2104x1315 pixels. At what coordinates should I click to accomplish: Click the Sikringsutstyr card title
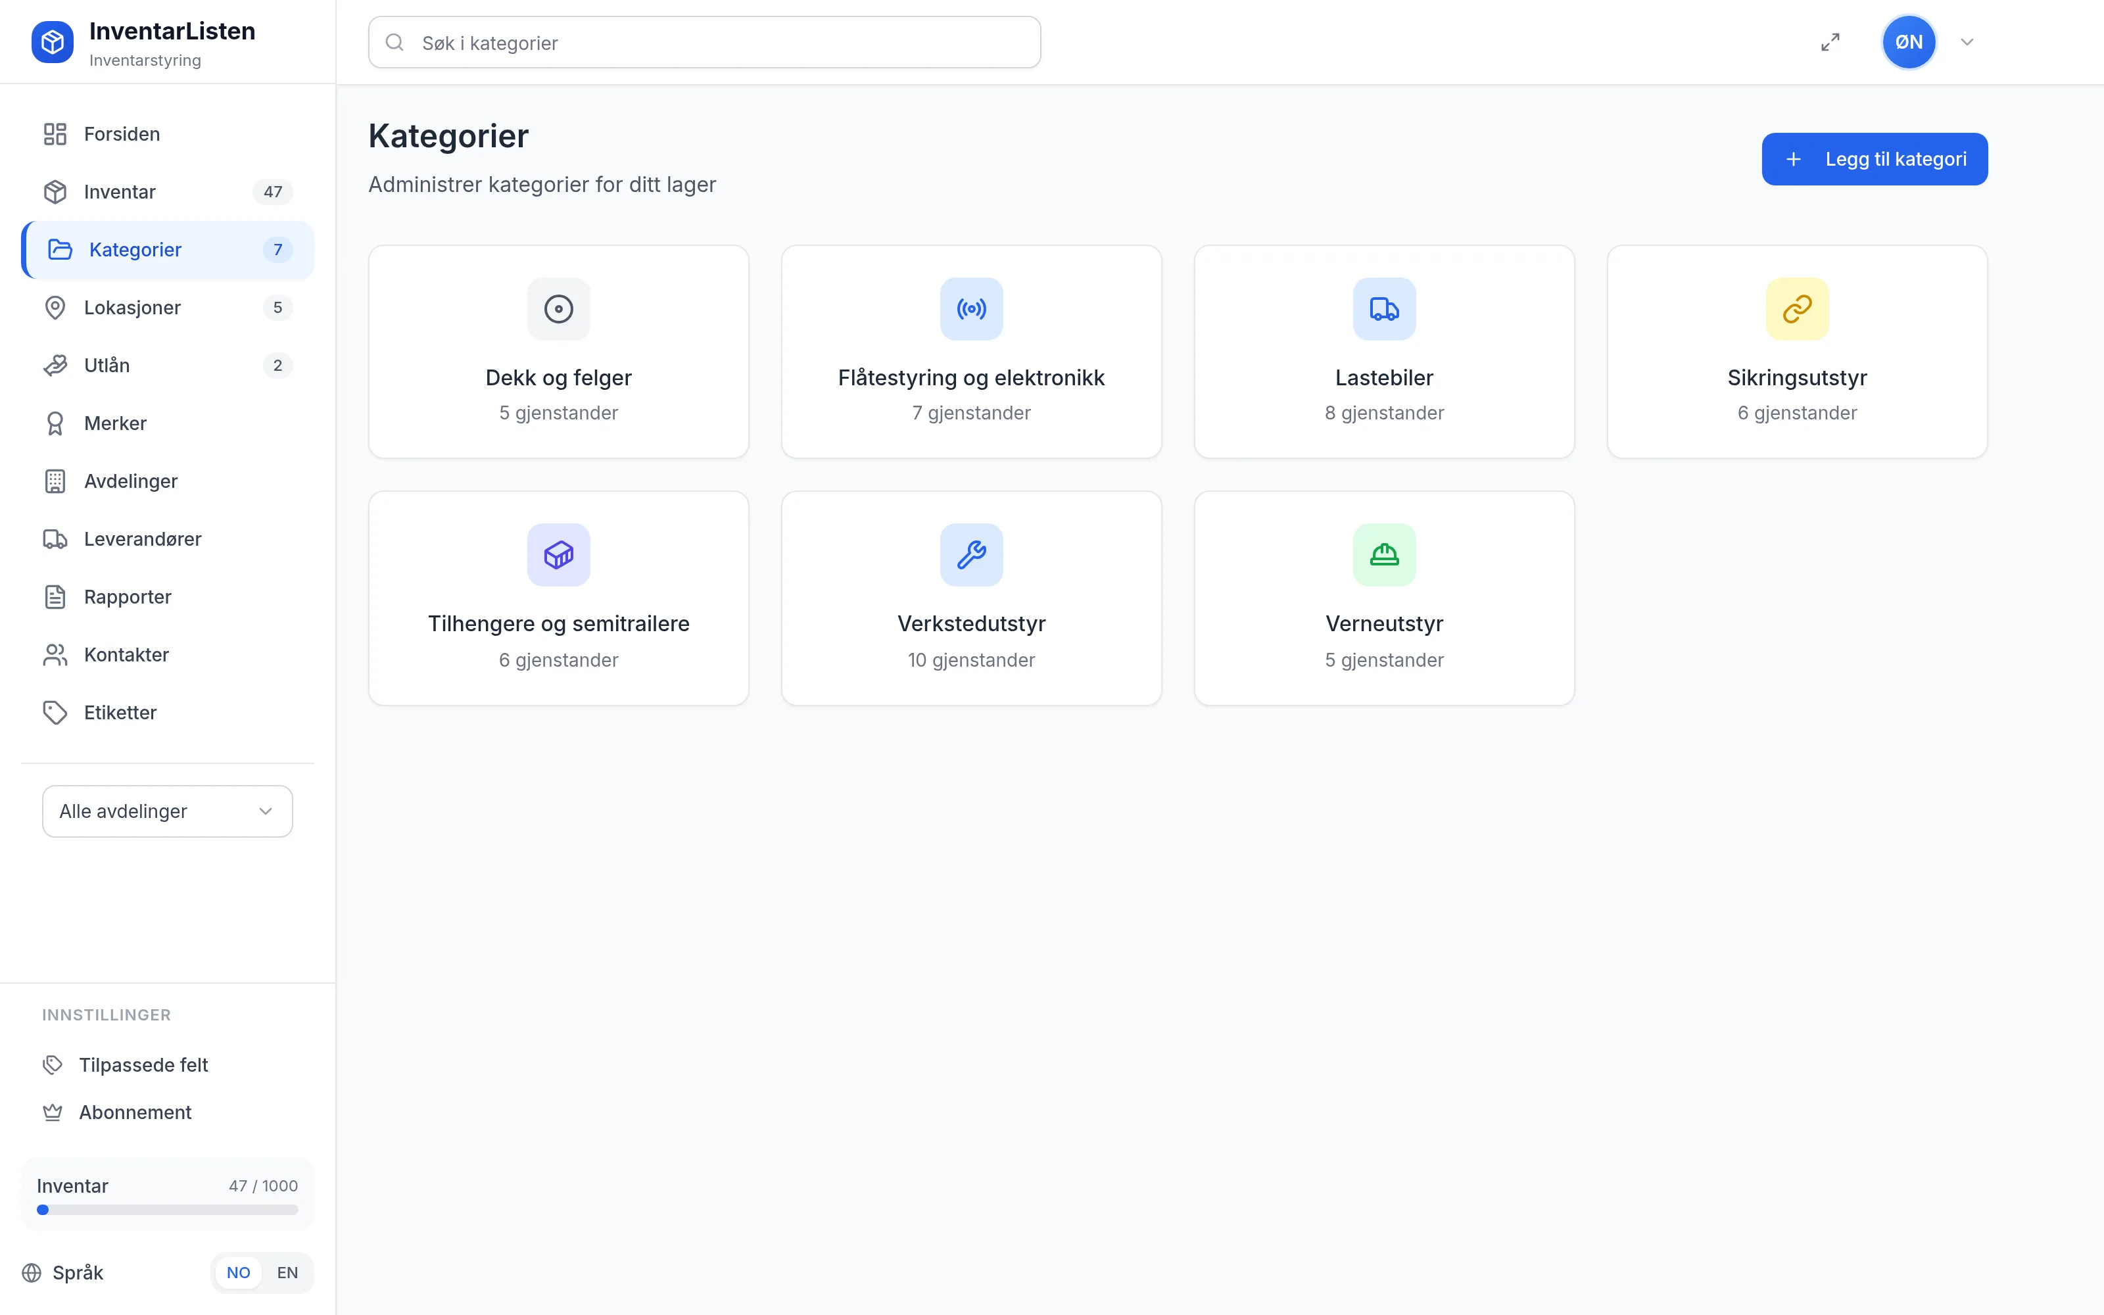coord(1797,377)
